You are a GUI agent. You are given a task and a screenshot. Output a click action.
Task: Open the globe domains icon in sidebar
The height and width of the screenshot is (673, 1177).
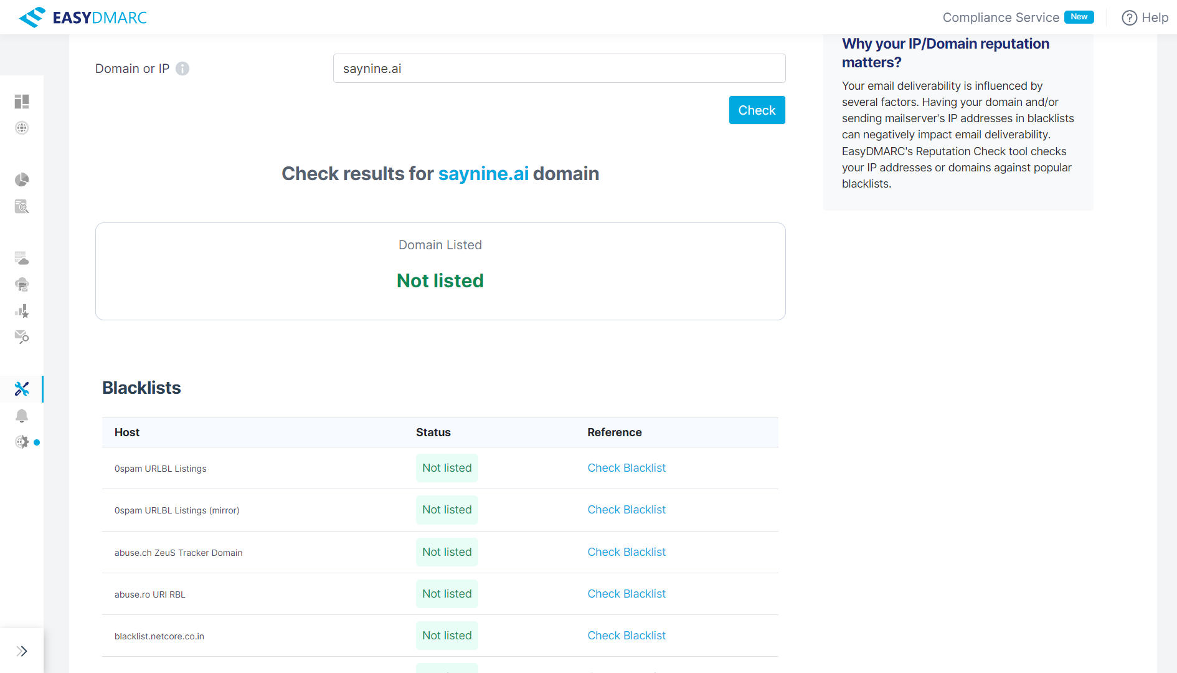click(22, 128)
